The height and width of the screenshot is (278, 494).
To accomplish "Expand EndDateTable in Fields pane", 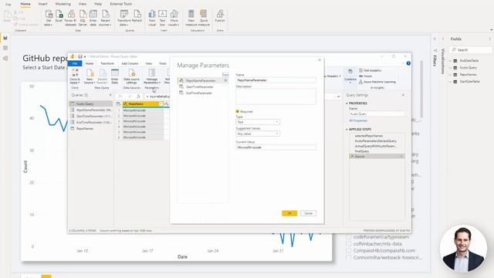I will pyautogui.click(x=450, y=60).
